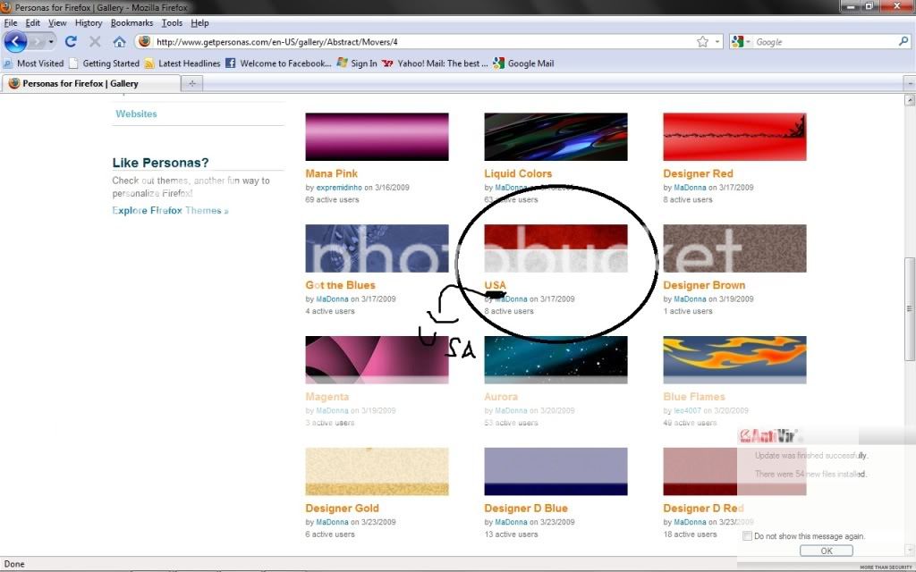Click OK in the AntiVir popup

point(826,551)
